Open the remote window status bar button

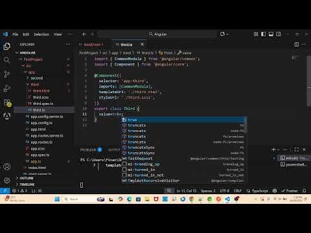[5, 191]
